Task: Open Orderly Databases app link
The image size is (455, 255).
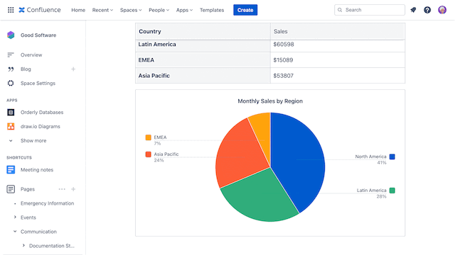Action: point(42,112)
